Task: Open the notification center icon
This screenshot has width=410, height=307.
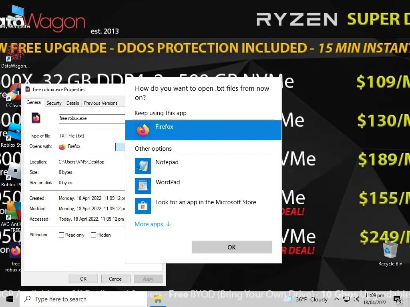Action: tap(397, 299)
